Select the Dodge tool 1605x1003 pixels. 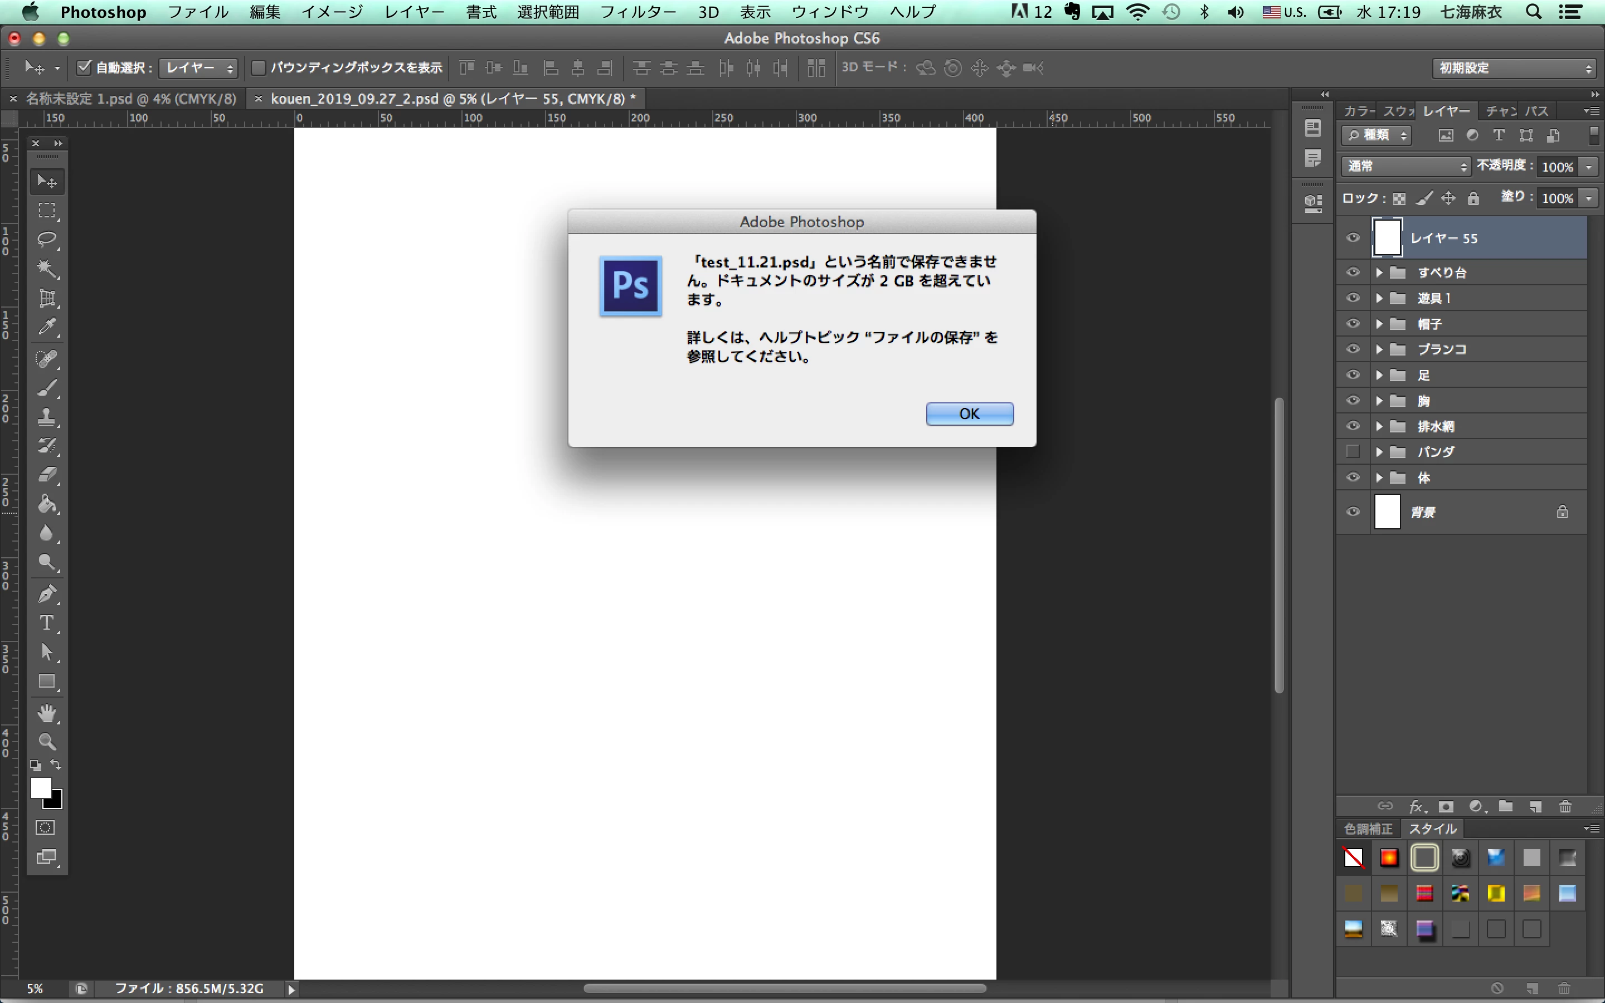(46, 563)
